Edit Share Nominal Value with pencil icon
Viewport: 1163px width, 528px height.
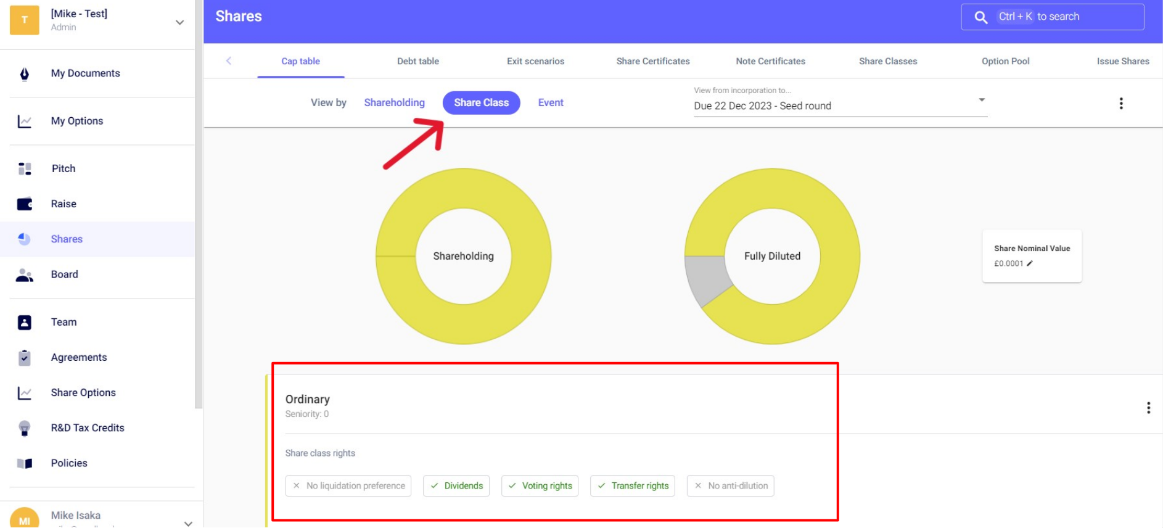click(x=1030, y=263)
